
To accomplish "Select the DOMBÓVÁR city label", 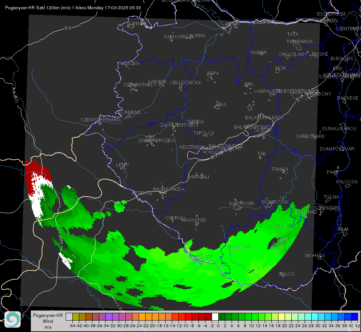I will (x=275, y=202).
